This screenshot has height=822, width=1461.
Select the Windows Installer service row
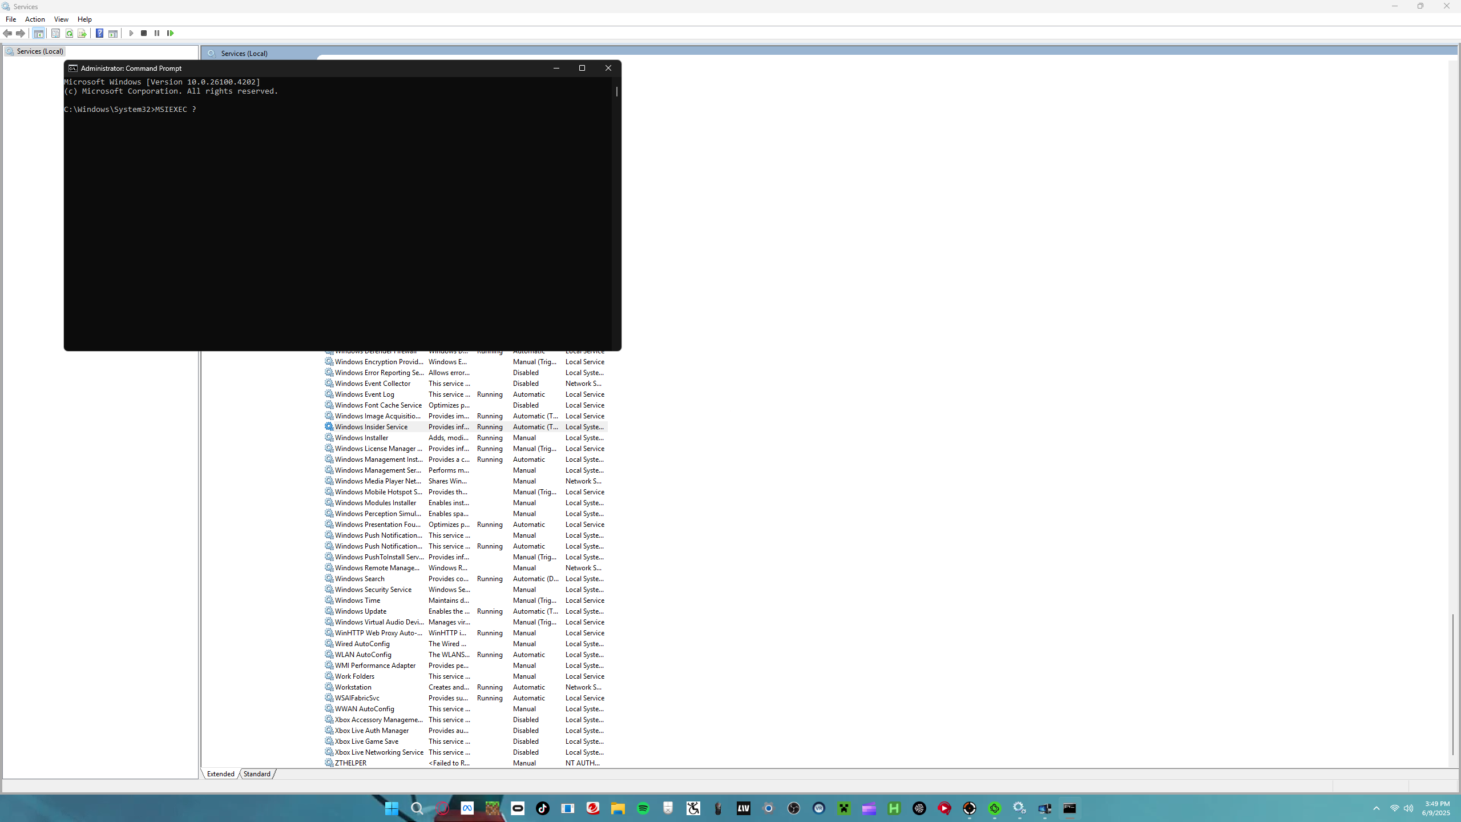tap(361, 438)
